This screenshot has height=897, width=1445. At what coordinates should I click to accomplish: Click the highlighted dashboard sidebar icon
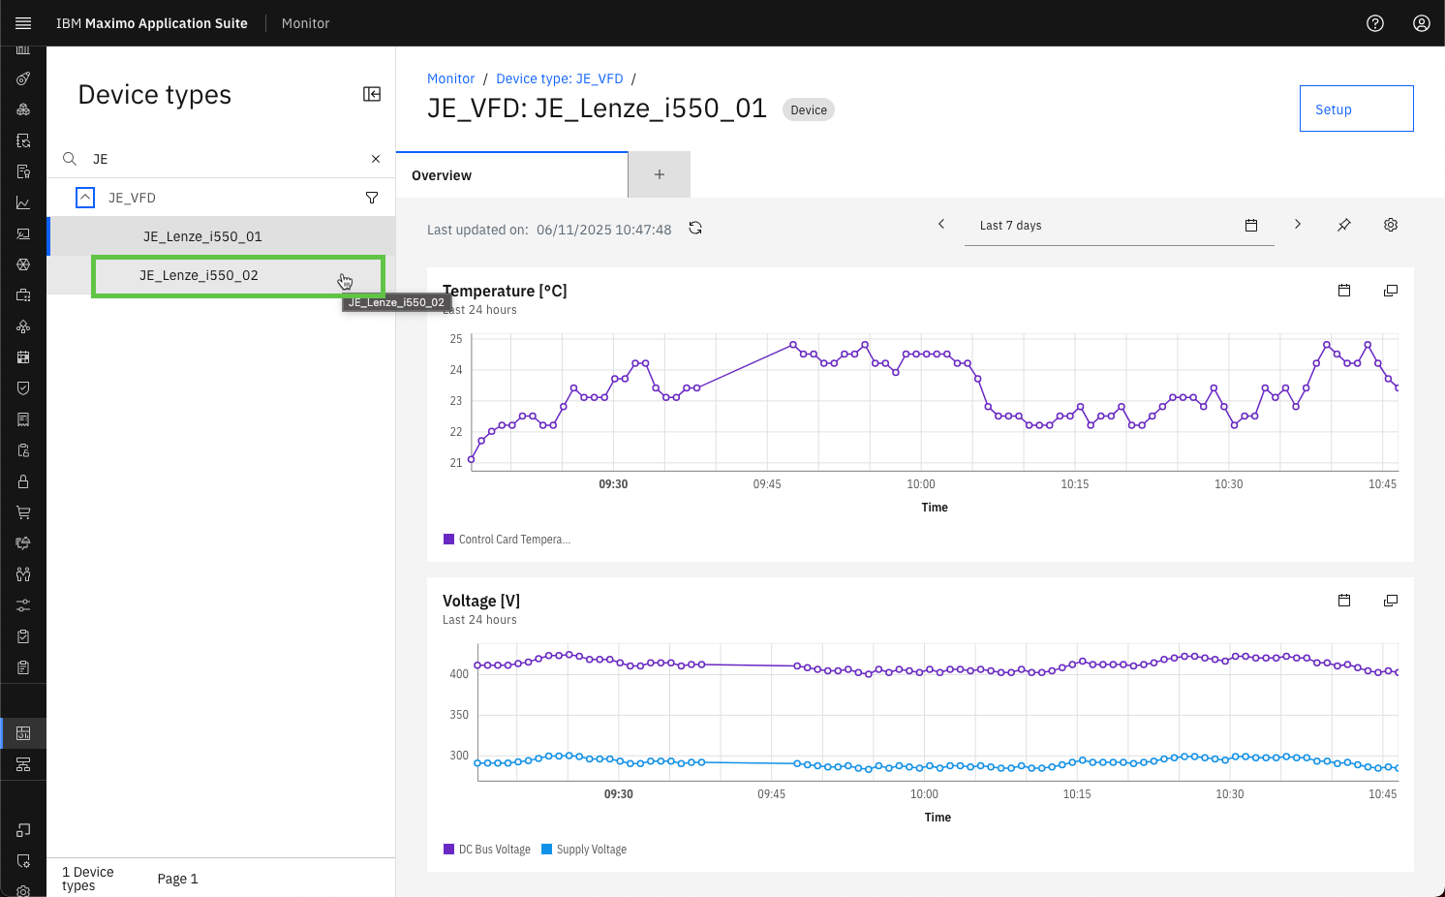23,733
